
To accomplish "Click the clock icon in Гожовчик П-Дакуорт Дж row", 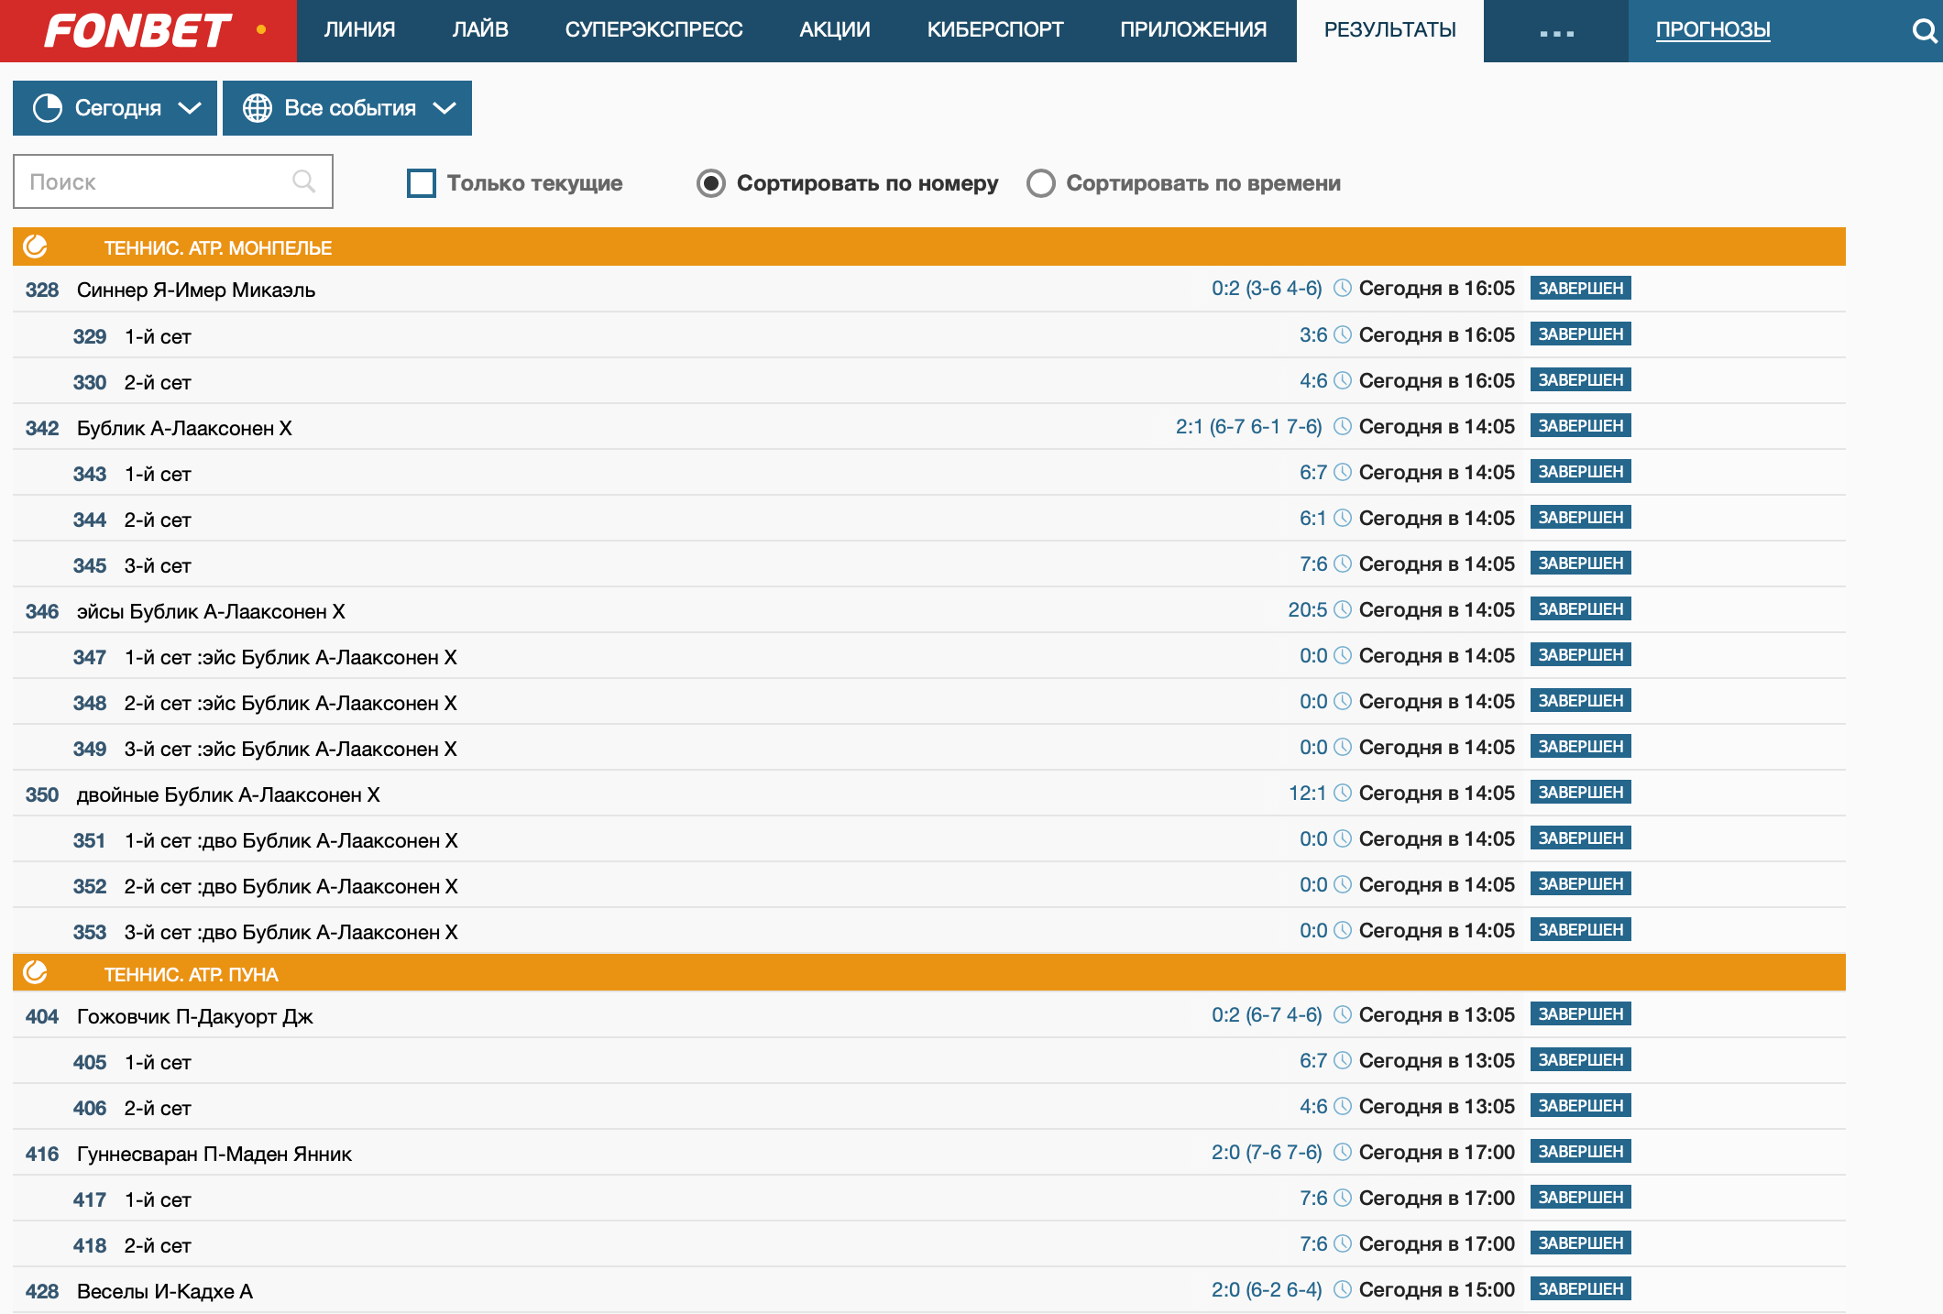I will pyautogui.click(x=1343, y=1014).
